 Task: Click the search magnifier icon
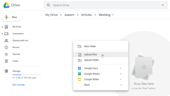pyautogui.click(x=48, y=5)
